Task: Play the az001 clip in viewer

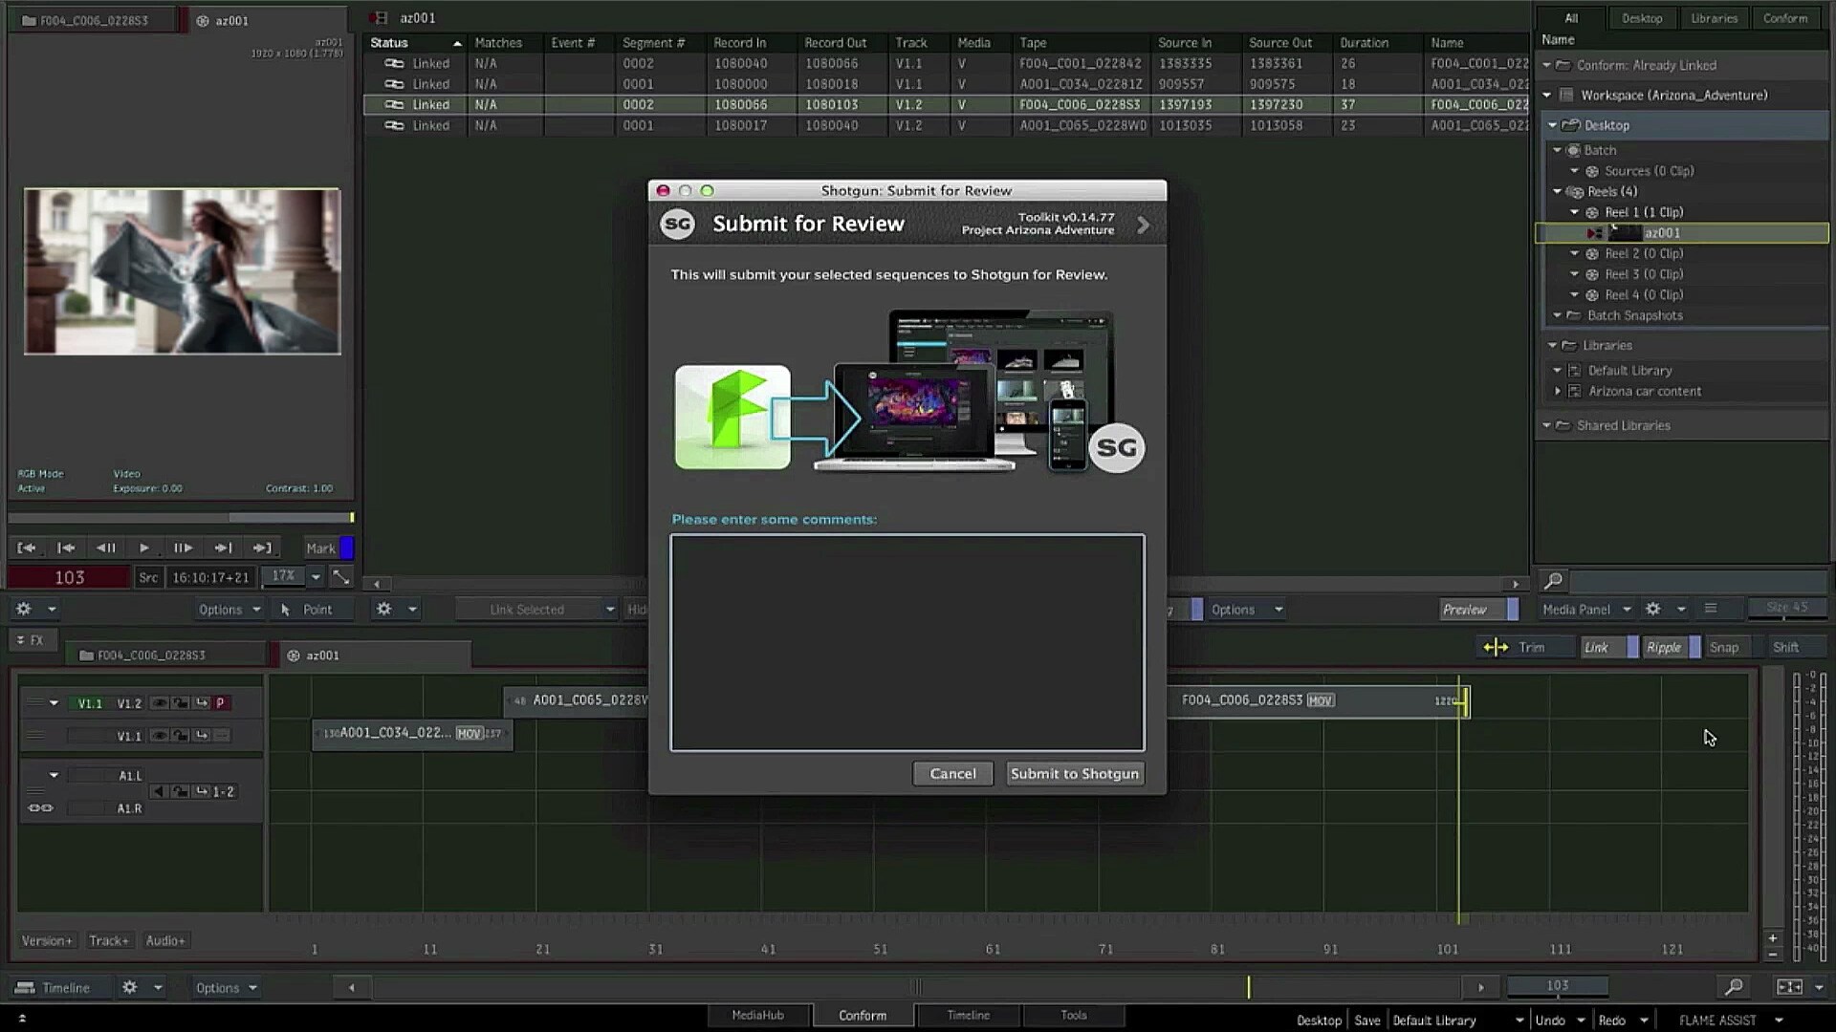Action: 143,548
